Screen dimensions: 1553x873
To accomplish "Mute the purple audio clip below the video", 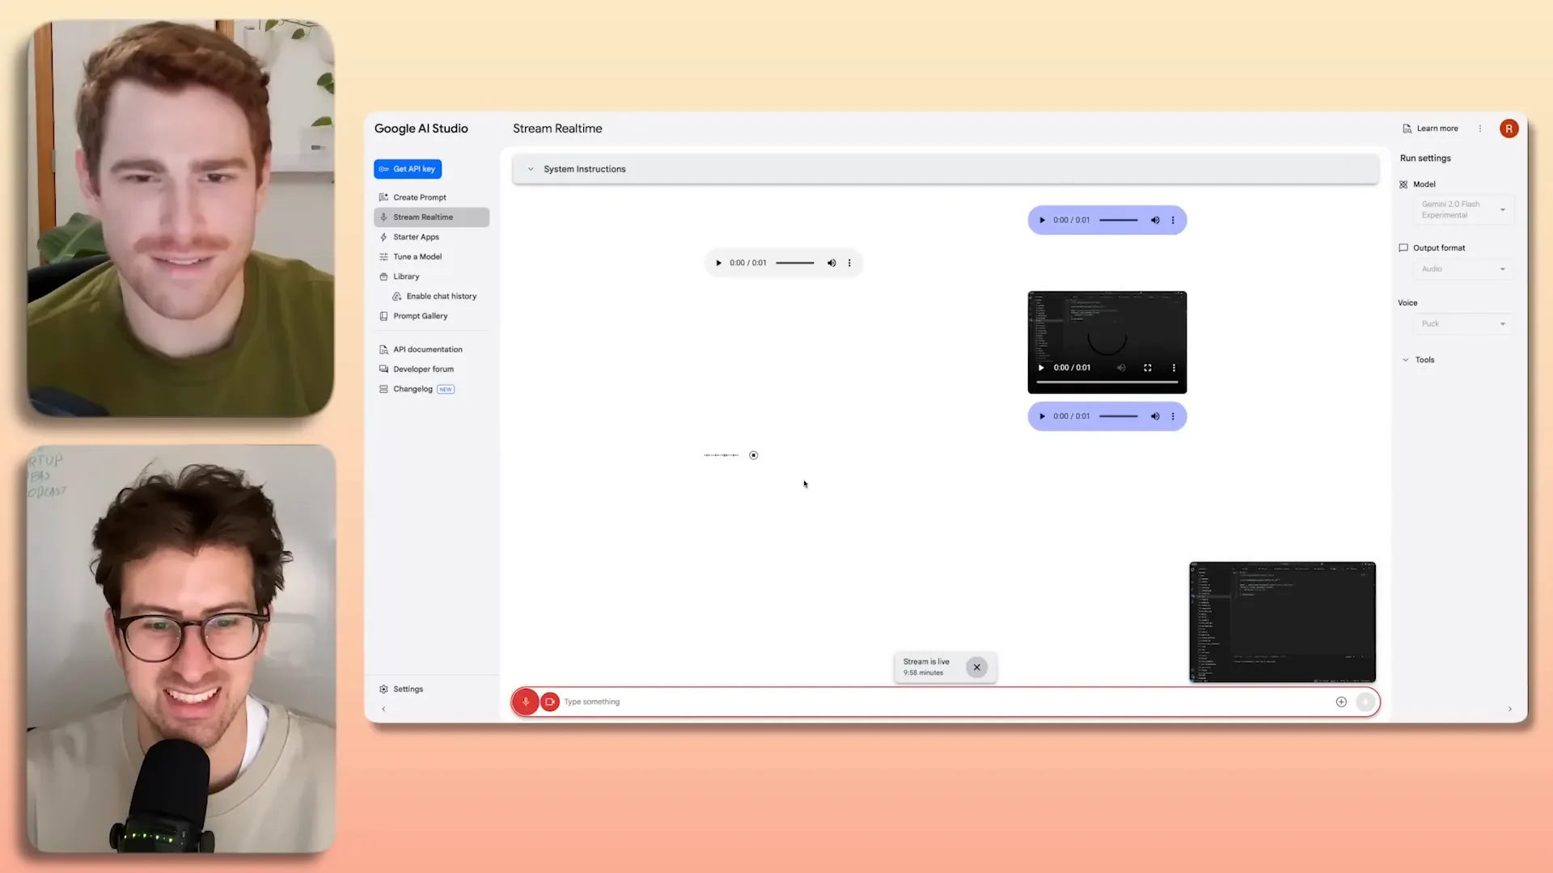I will pyautogui.click(x=1155, y=416).
